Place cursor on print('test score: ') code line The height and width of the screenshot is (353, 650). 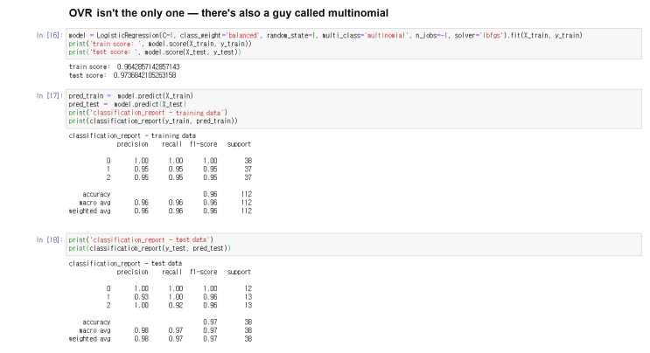point(155,52)
